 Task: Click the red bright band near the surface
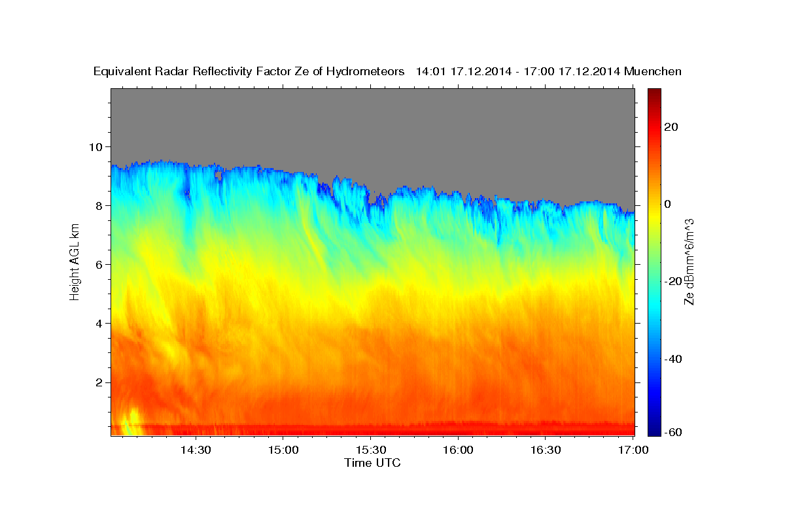(373, 428)
